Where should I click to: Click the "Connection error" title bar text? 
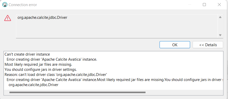[23, 5]
